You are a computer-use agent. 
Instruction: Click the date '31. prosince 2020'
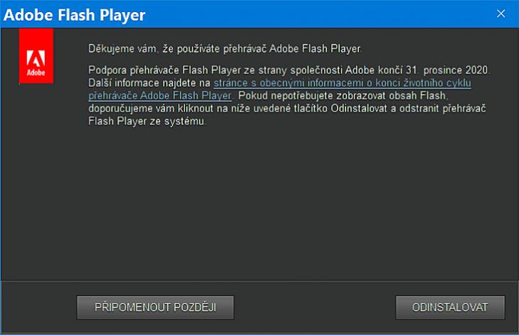click(447, 70)
